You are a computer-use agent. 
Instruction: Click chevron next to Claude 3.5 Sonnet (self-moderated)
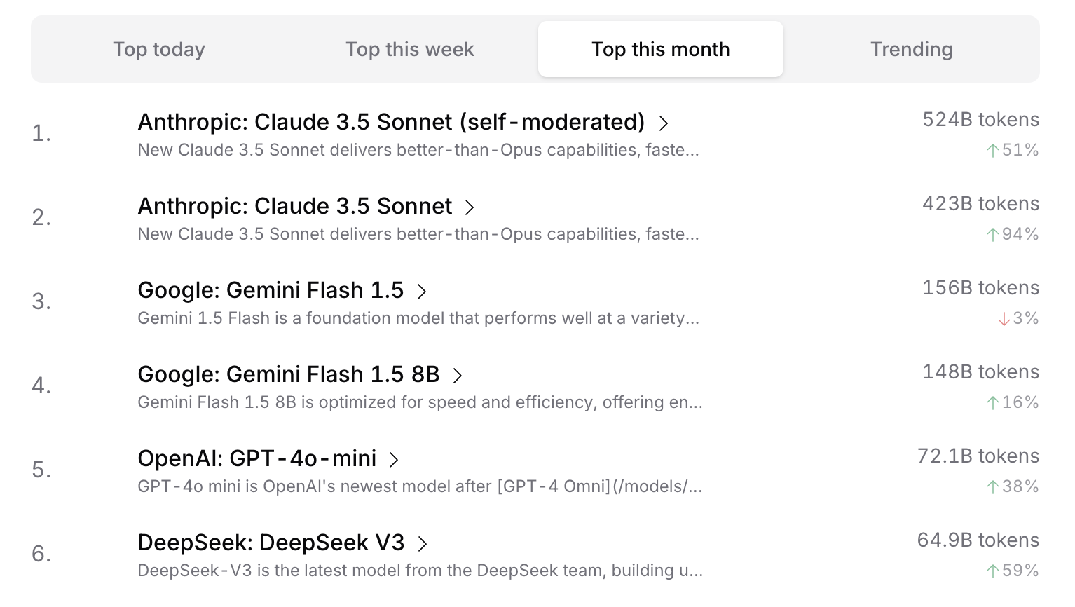[x=663, y=123]
